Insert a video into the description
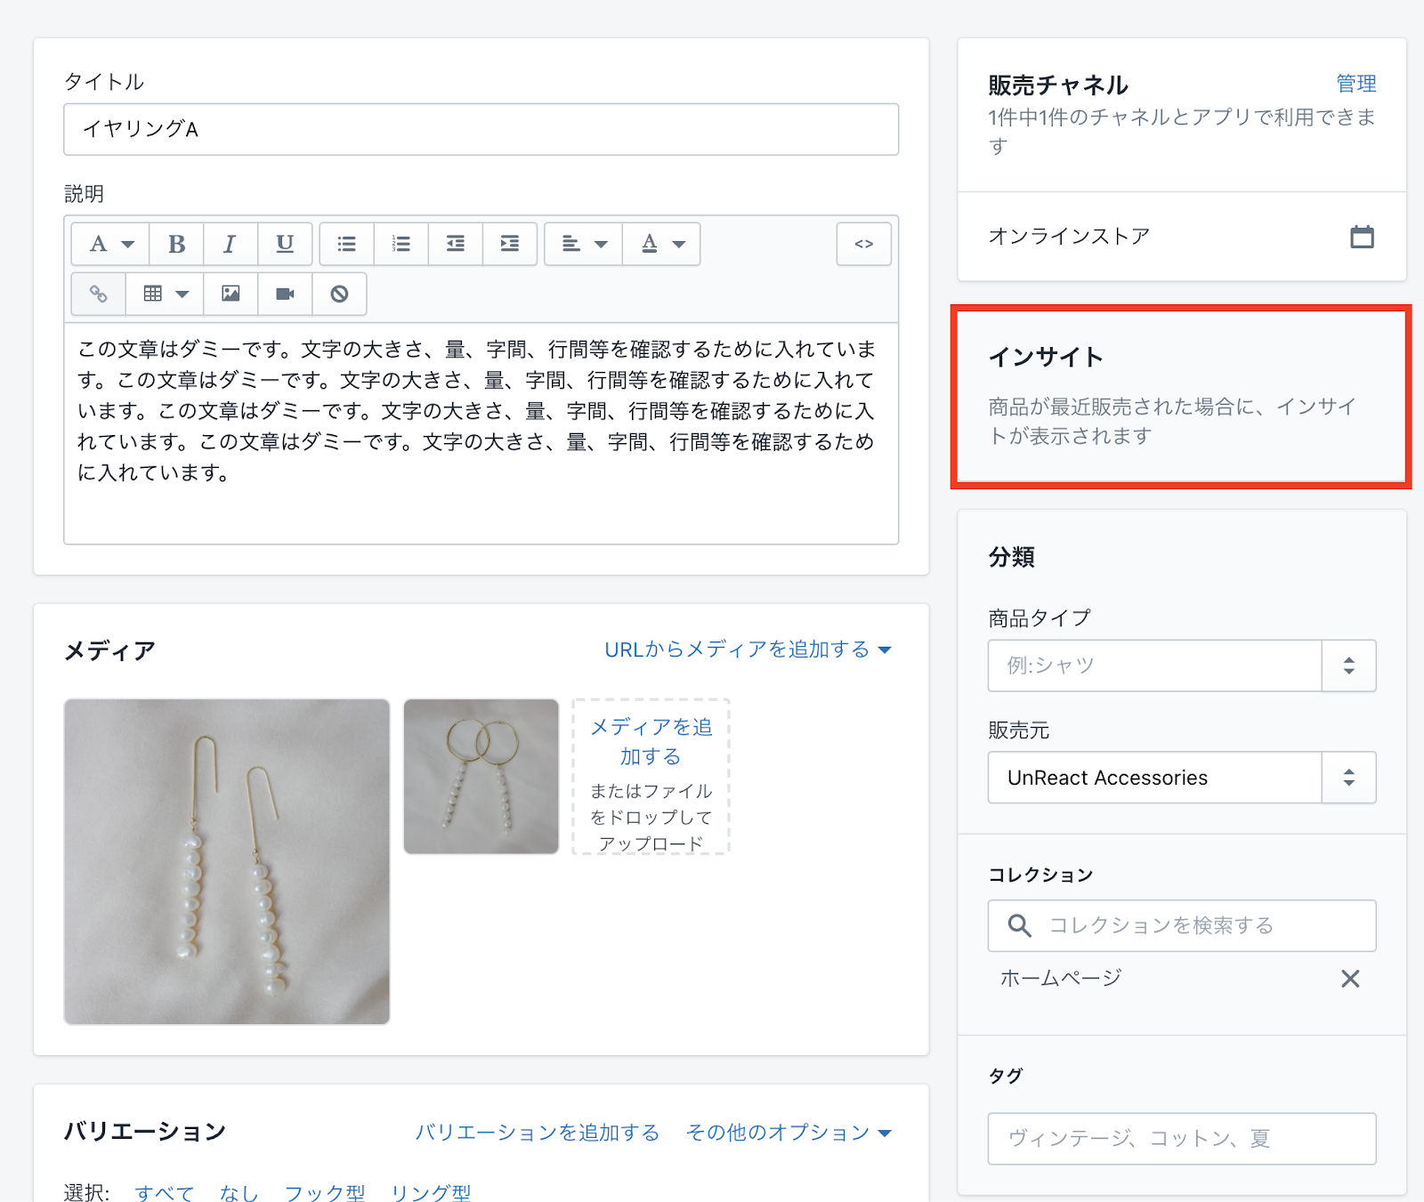The image size is (1424, 1202). click(x=285, y=294)
